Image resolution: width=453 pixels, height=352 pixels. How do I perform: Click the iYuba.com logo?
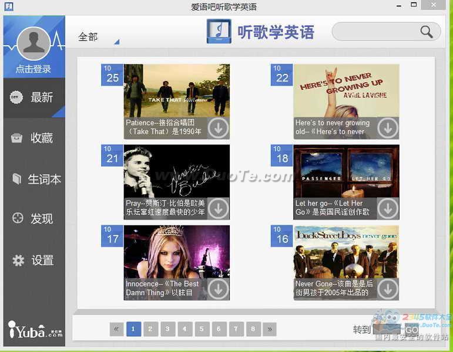(x=35, y=330)
